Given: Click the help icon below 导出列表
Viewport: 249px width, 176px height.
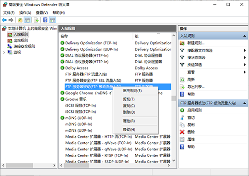Looking at the screenshot, I should 182,94.
